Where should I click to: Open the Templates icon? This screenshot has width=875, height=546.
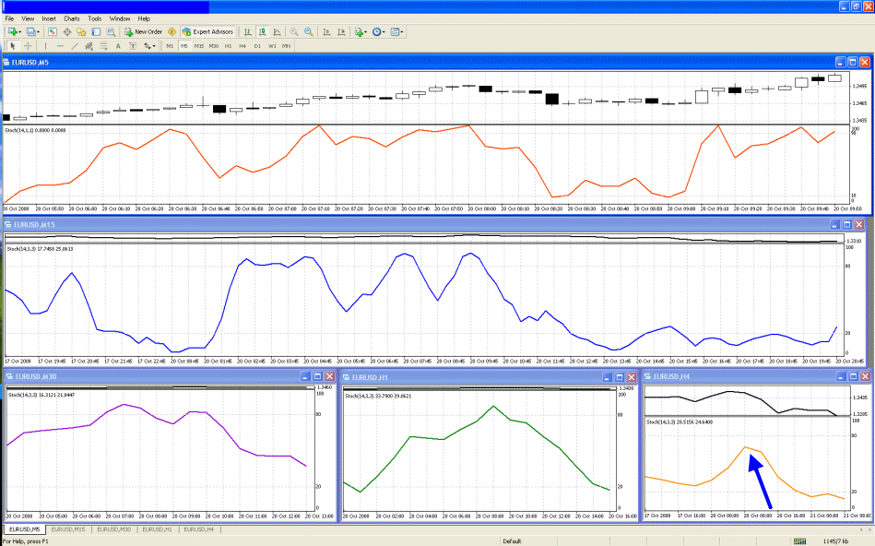[x=395, y=32]
